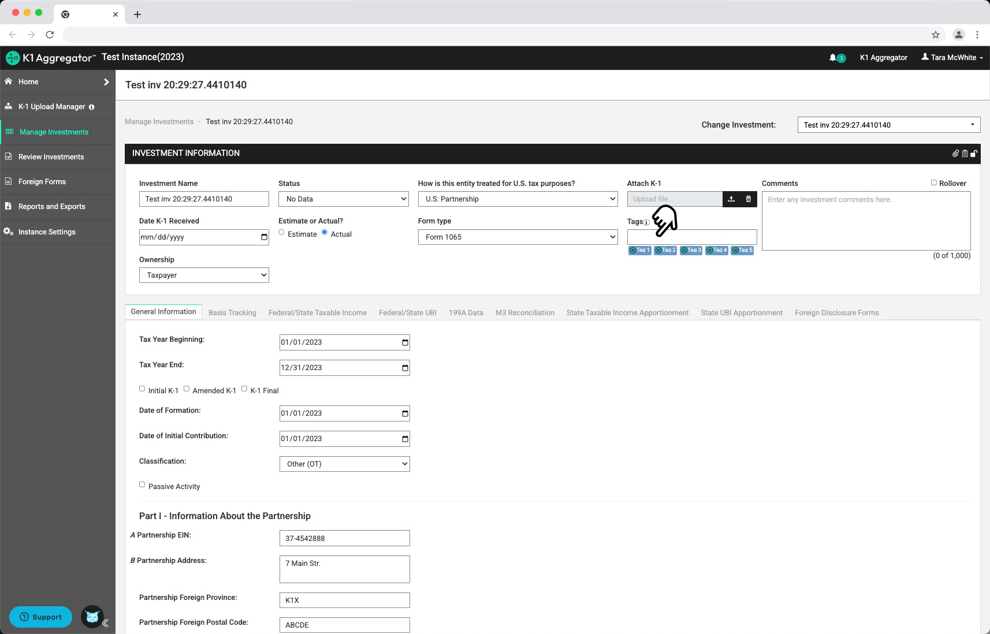This screenshot has height=634, width=990.
Task: Open the M3 Reconciliation tab
Action: point(524,313)
